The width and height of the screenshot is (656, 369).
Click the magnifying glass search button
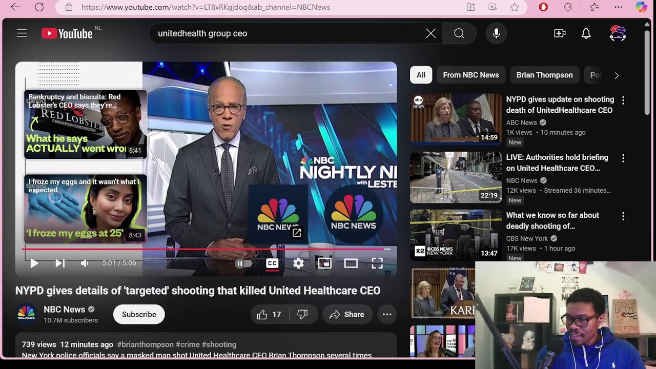pos(459,33)
